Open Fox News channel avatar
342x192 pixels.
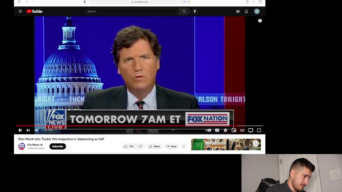pyautogui.click(x=22, y=146)
